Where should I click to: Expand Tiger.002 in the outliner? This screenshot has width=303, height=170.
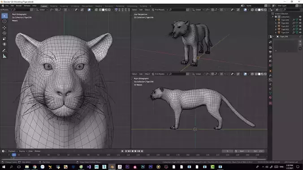(x=276, y=26)
